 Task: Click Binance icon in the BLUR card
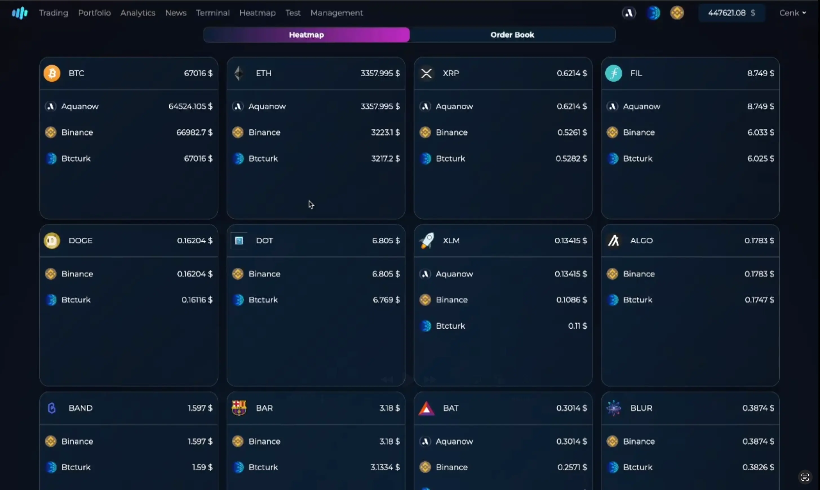coord(612,442)
